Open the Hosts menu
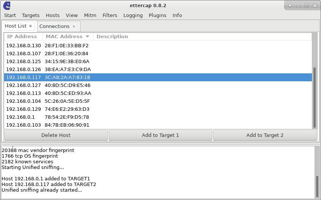 coord(53,16)
